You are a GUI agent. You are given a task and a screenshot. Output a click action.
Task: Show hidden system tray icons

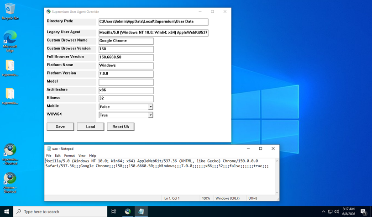tap(323, 212)
